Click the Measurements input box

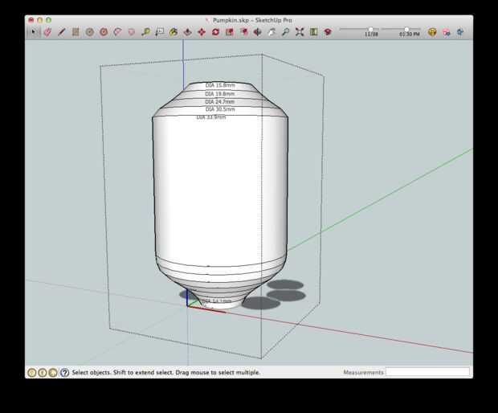427,372
